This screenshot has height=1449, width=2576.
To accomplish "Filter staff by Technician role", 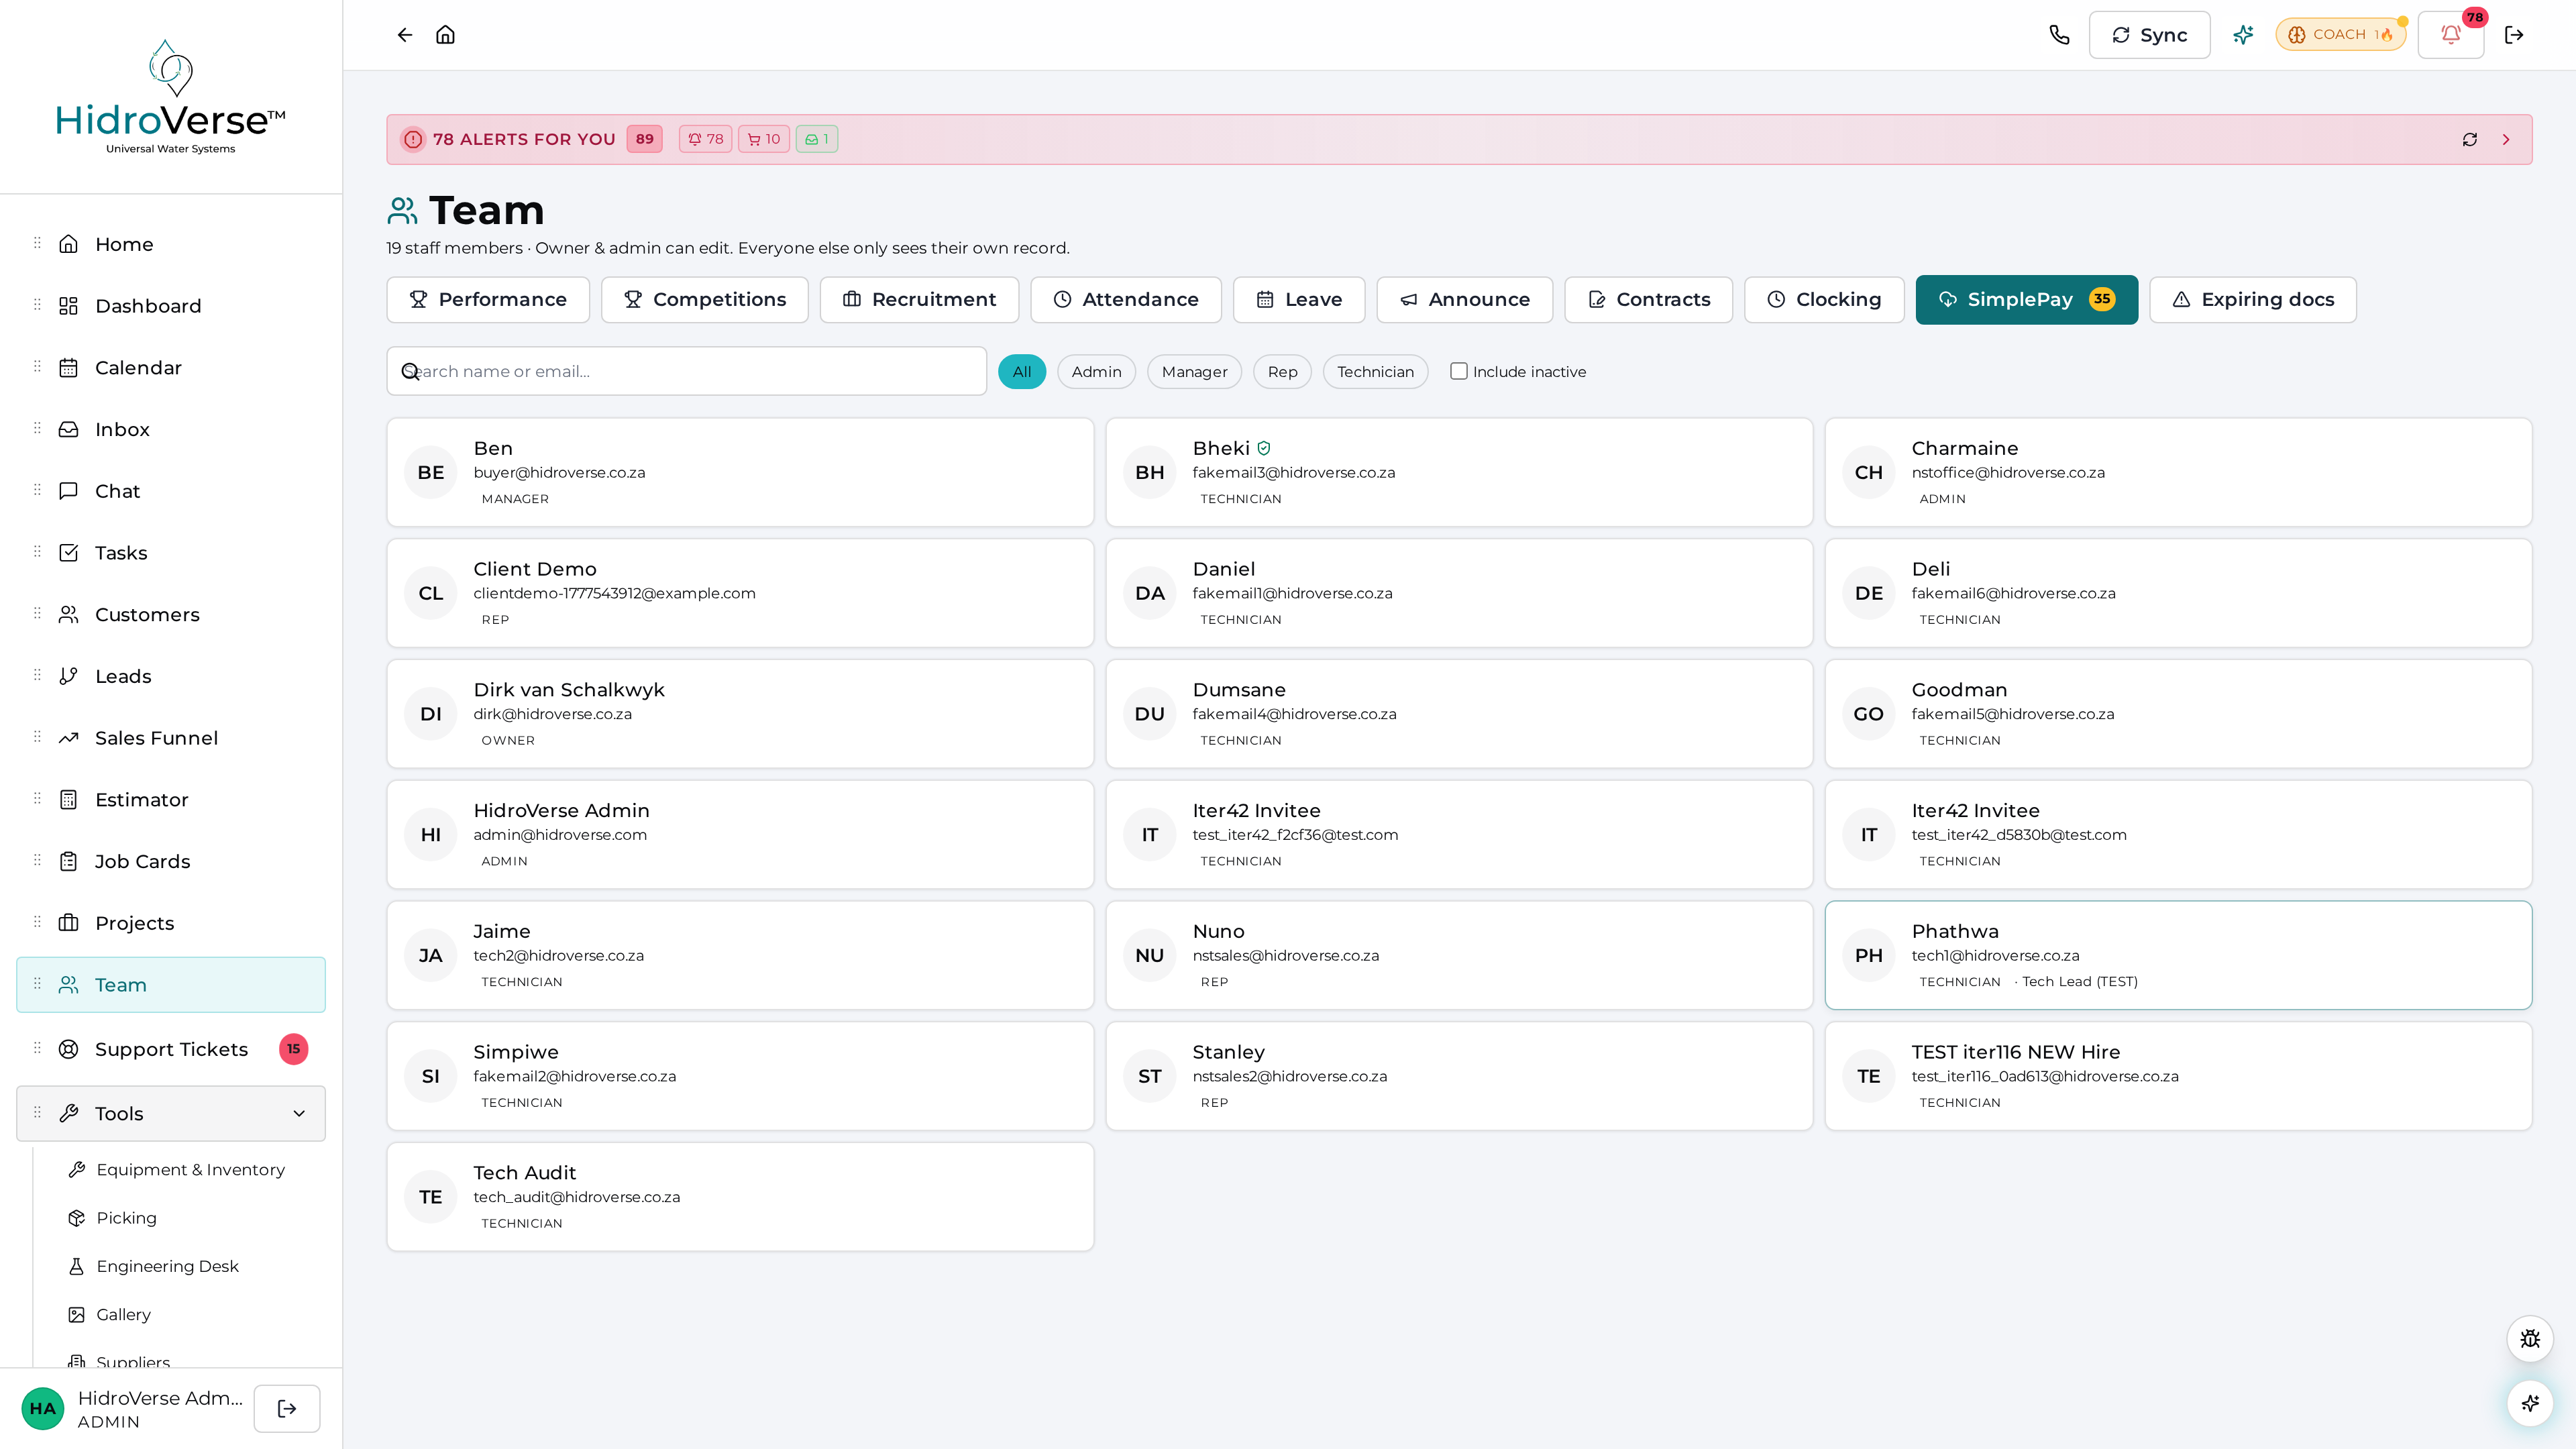I will point(1375,372).
